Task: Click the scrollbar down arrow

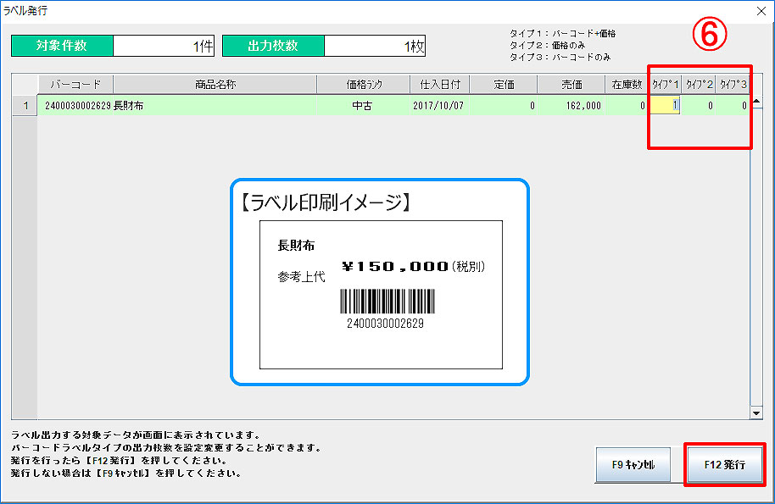Action: 756,413
